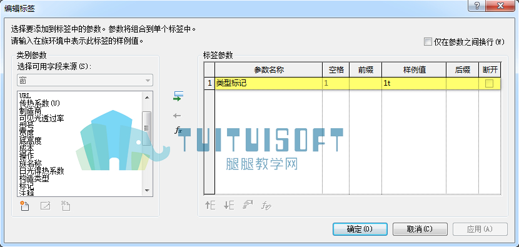Click the parameter list scroll down arrow
This screenshot has width=519, height=247.
pyautogui.click(x=147, y=191)
